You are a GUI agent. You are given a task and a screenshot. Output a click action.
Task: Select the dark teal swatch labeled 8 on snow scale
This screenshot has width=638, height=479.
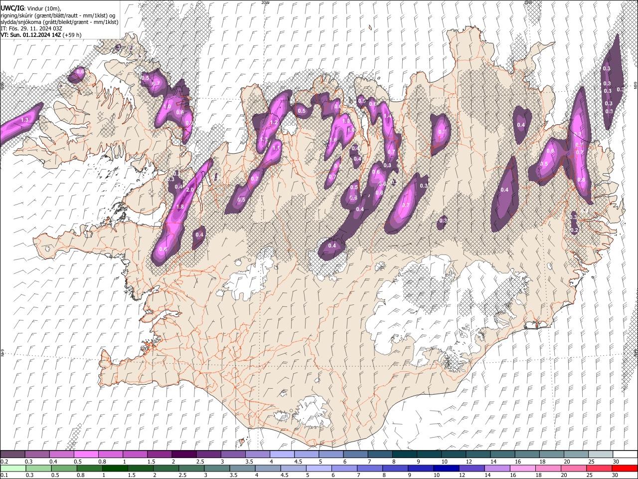(x=404, y=454)
